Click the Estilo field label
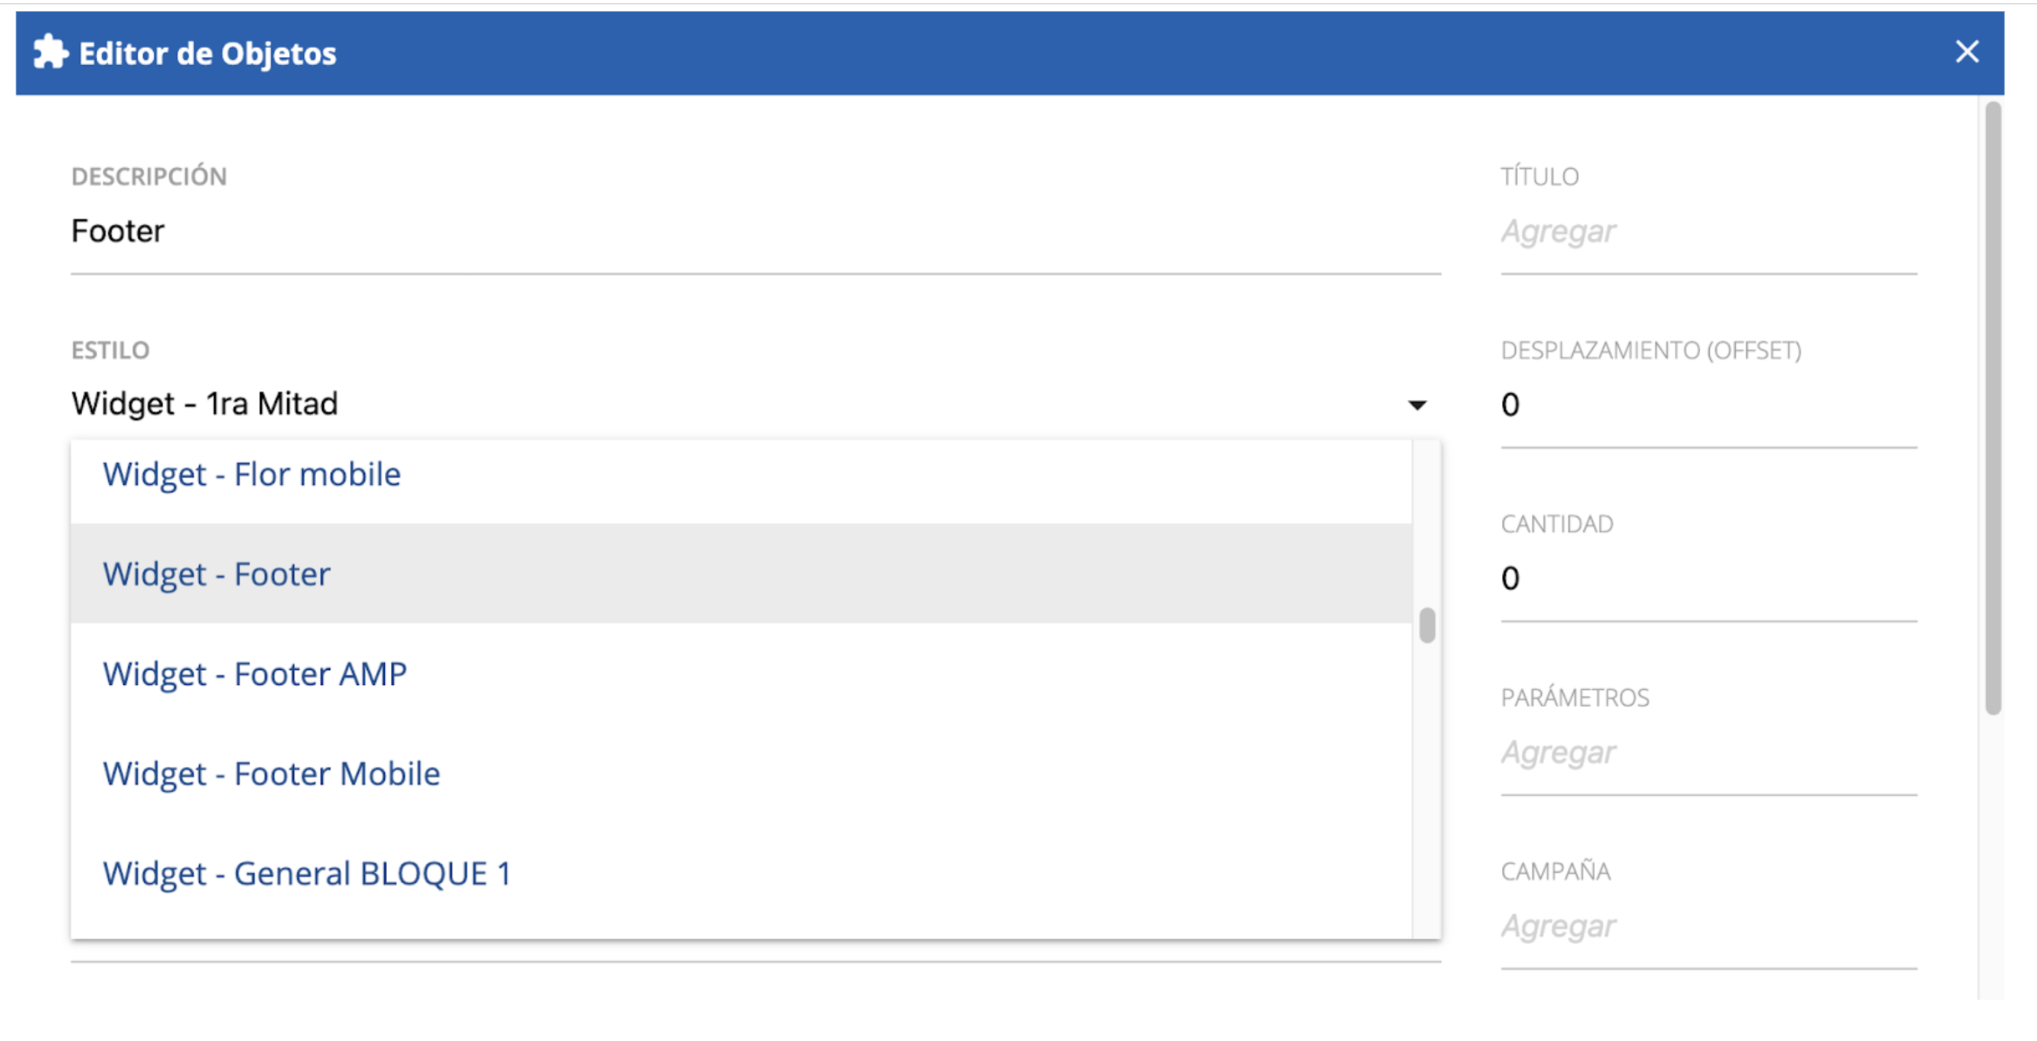This screenshot has width=2037, height=1041. (x=110, y=350)
